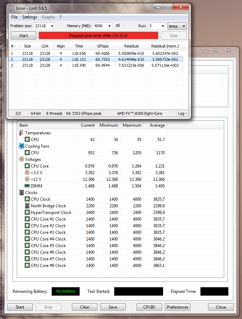
Task: Click the +12 V lightning icon
Action: click(x=27, y=179)
